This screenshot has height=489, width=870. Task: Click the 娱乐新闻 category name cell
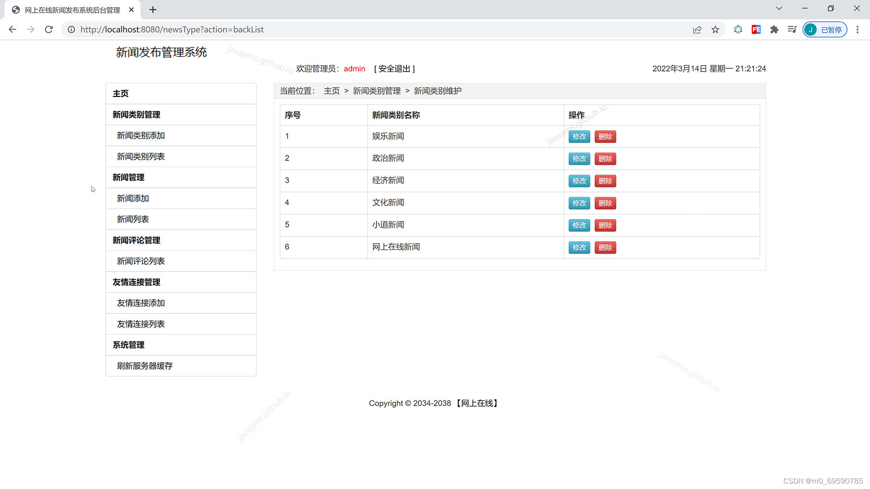pyautogui.click(x=465, y=136)
